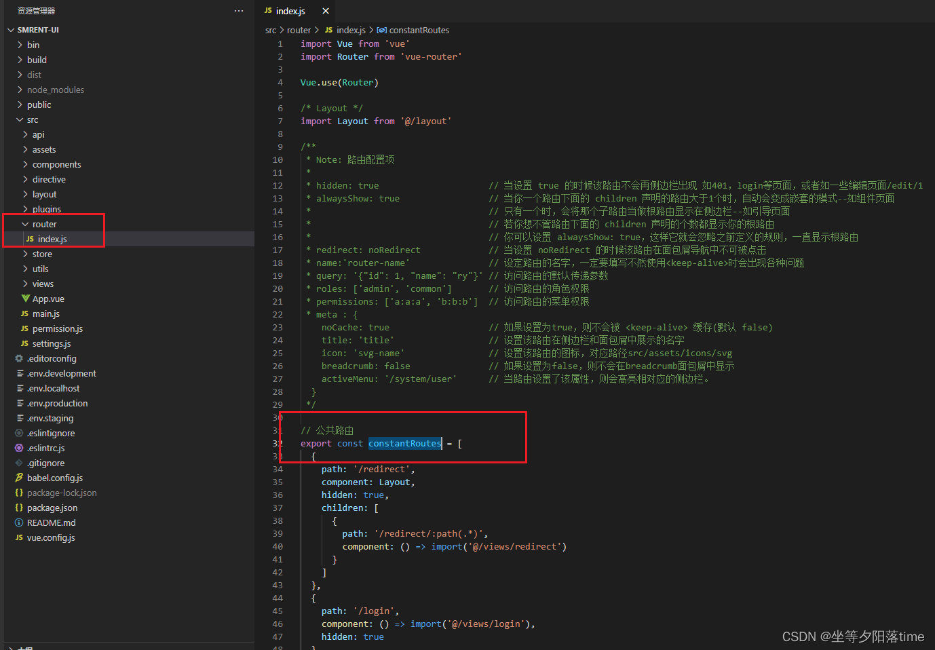Click the ESLint icon beside .eslintrc.js
This screenshot has width=935, height=650.
pyautogui.click(x=19, y=448)
